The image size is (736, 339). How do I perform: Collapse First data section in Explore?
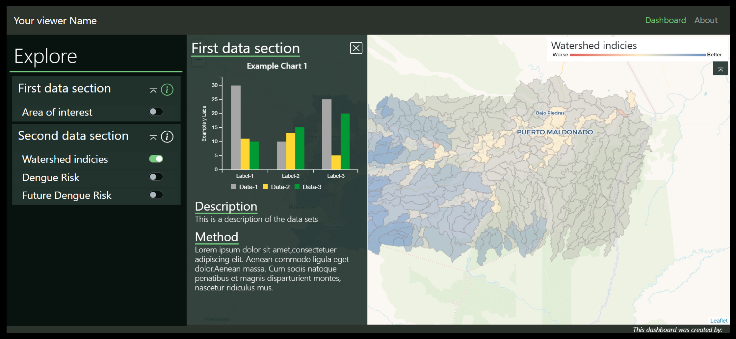tap(153, 90)
